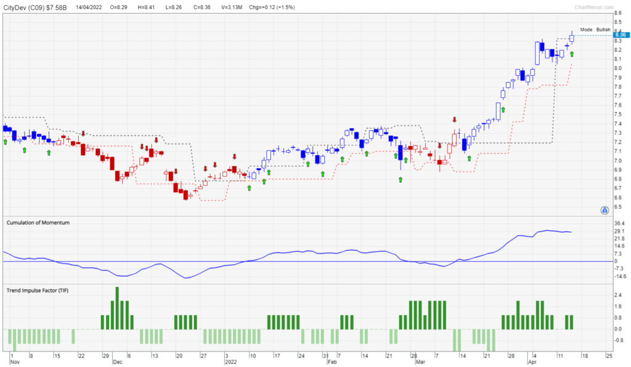
Task: Click the 36.4 momentum axis label
Action: pyautogui.click(x=620, y=224)
